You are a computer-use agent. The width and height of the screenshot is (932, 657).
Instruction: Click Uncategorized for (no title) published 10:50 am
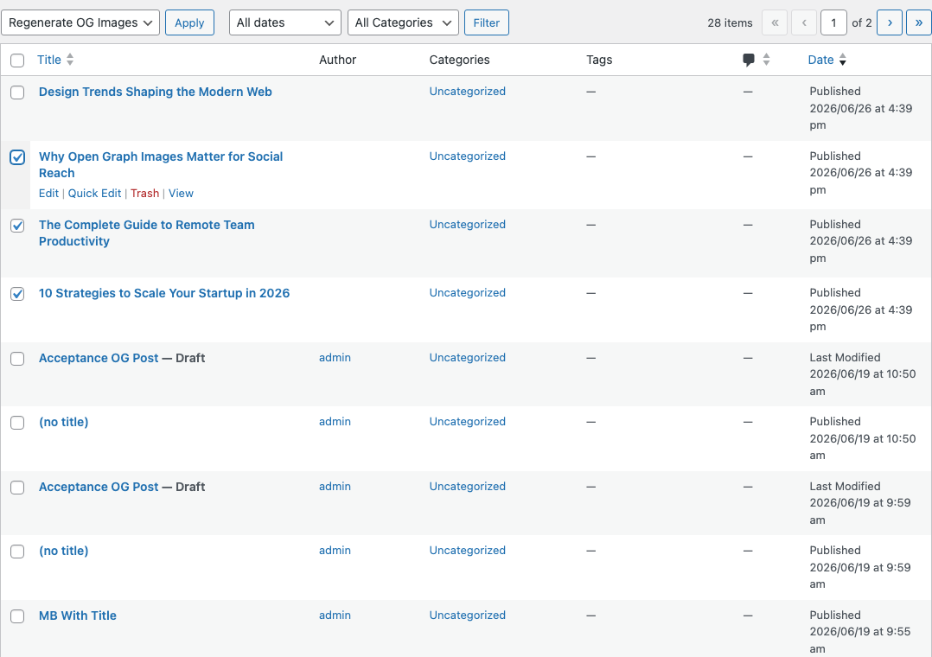pos(467,422)
